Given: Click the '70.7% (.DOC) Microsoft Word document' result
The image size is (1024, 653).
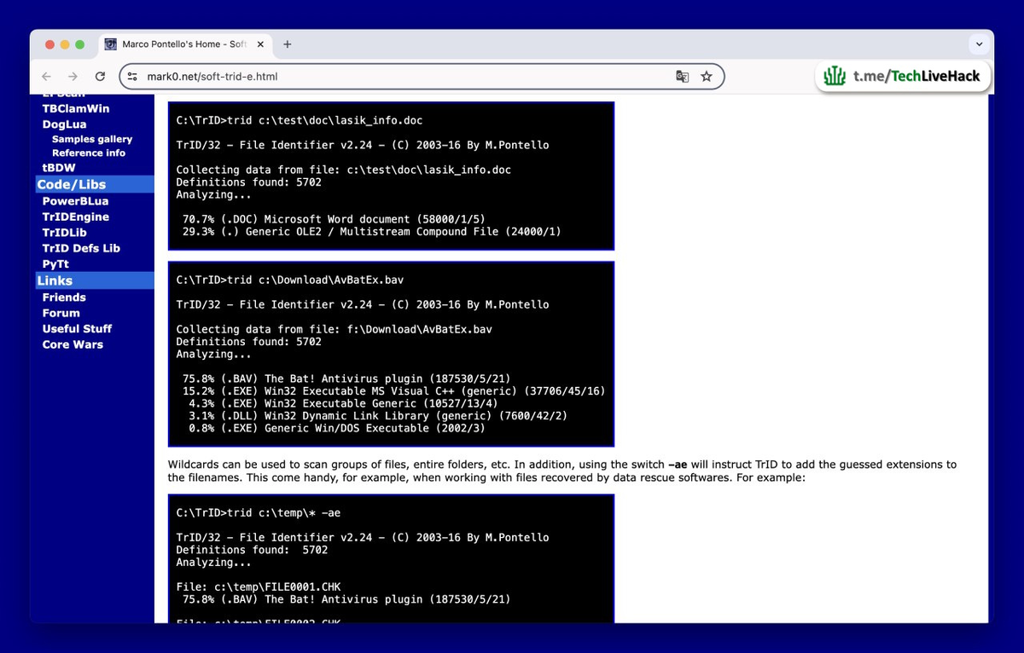Looking at the screenshot, I should 334,219.
